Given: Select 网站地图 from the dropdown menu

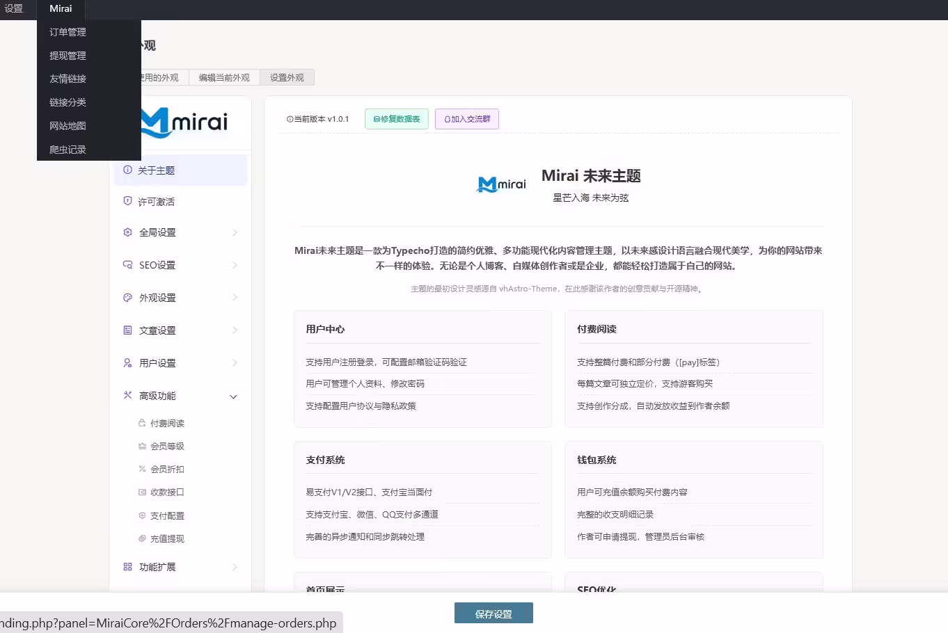Looking at the screenshot, I should (67, 125).
